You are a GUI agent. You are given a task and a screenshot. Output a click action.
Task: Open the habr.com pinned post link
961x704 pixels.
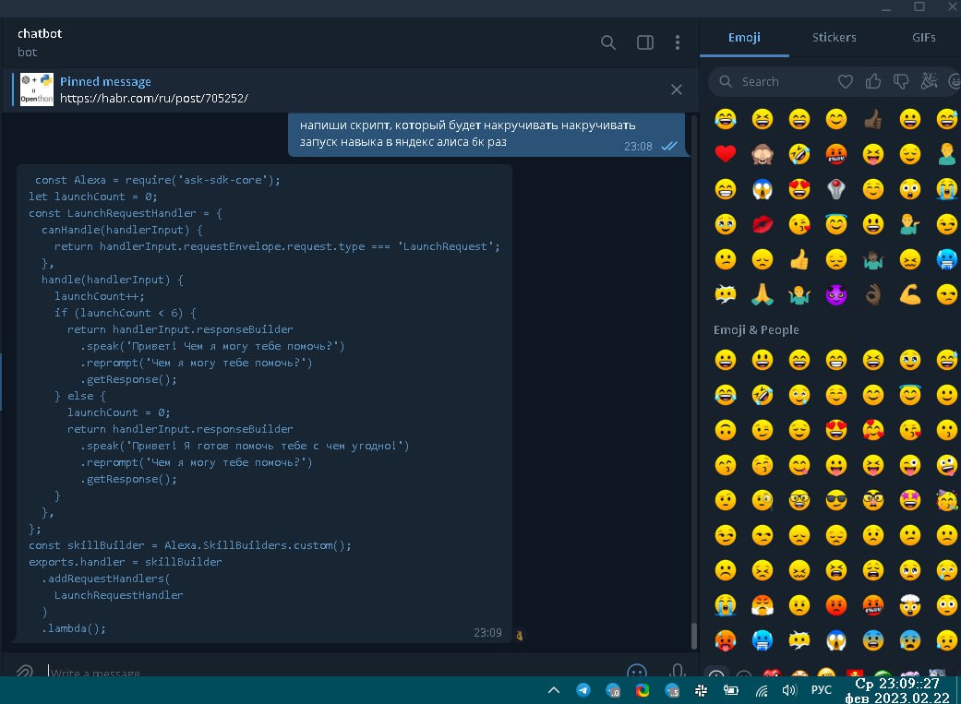pyautogui.click(x=154, y=98)
